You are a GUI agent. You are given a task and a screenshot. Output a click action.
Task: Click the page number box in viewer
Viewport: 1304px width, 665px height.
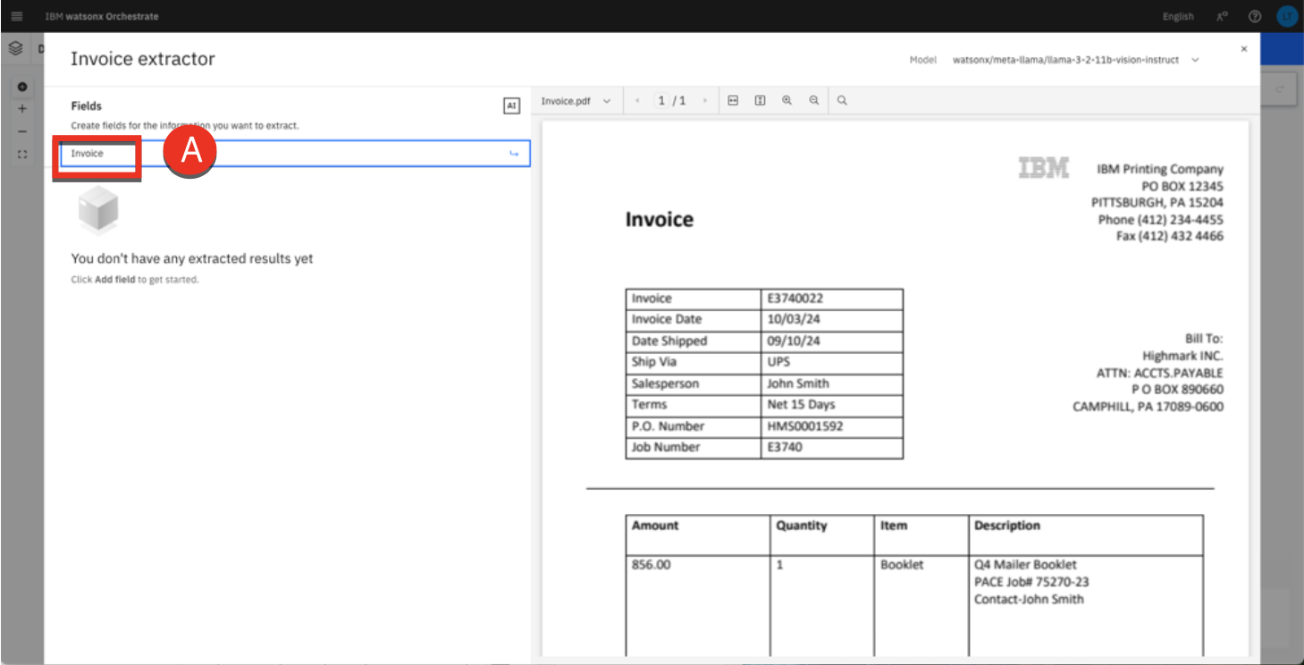click(662, 101)
